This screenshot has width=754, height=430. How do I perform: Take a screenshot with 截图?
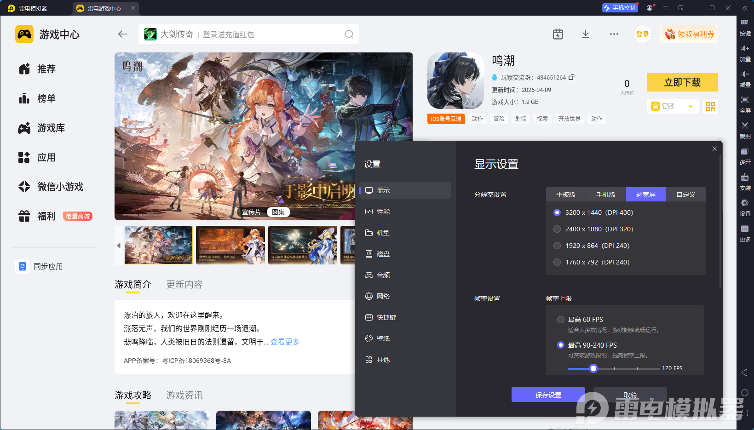[x=745, y=131]
